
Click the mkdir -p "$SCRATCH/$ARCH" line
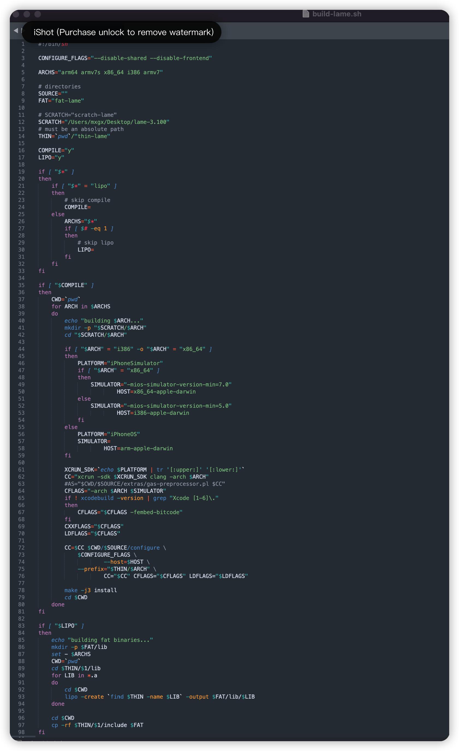click(x=105, y=328)
